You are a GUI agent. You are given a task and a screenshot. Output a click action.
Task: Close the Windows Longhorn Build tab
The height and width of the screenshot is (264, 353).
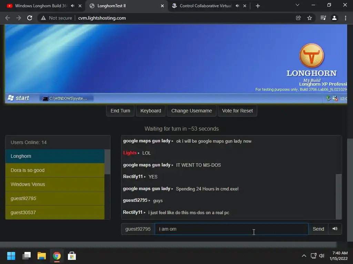pyautogui.click(x=80, y=6)
